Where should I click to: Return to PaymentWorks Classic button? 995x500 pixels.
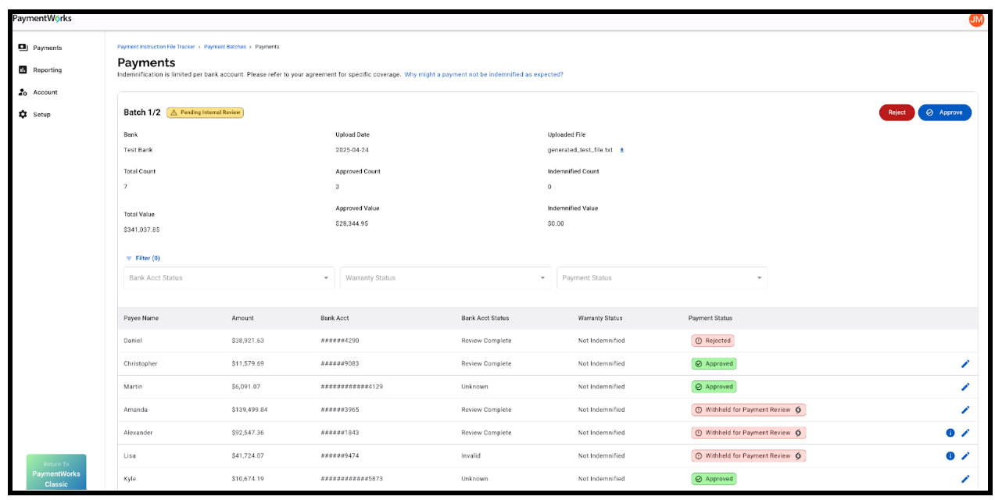[56, 473]
